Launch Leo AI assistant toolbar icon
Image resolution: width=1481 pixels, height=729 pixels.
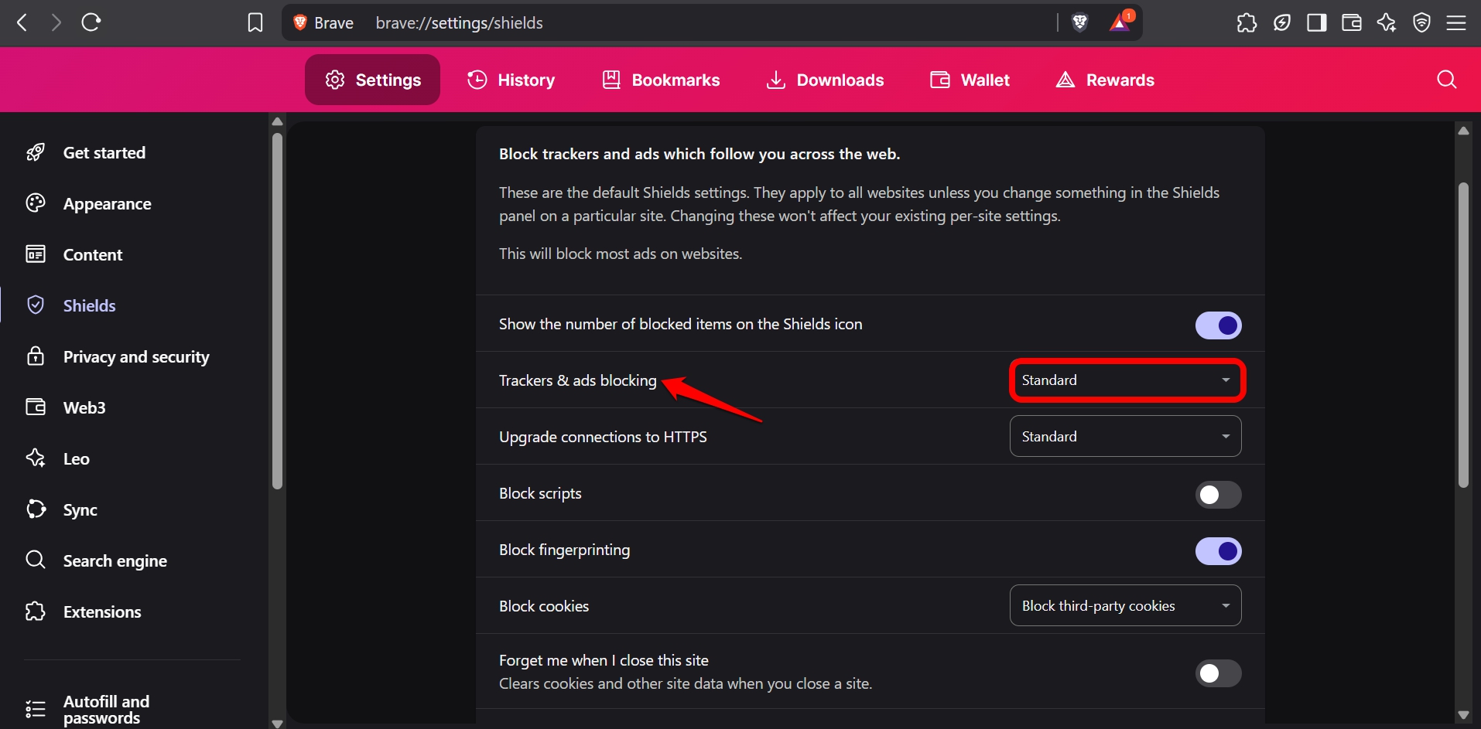click(x=1386, y=22)
